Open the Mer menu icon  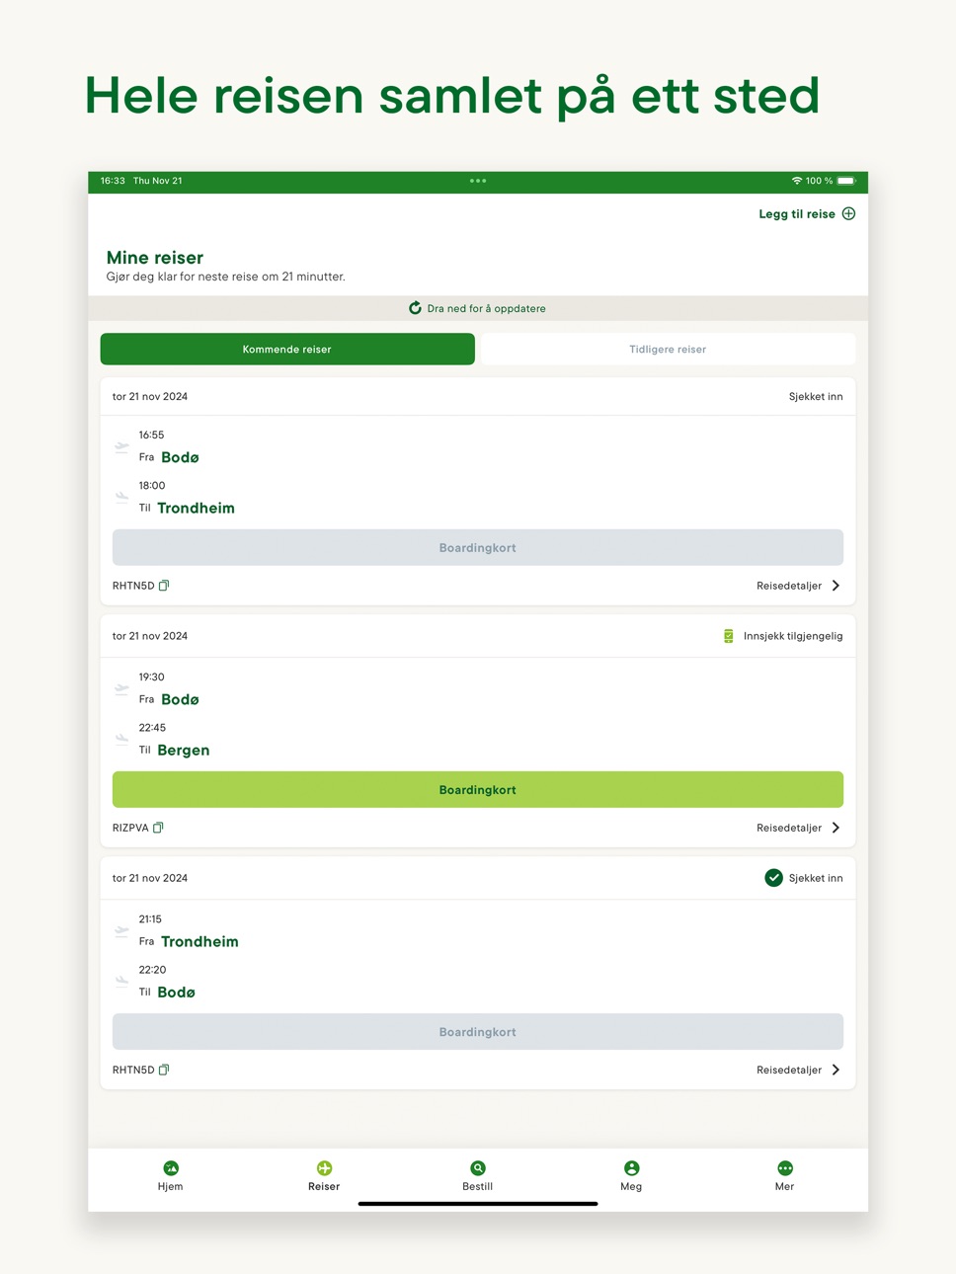click(785, 1168)
